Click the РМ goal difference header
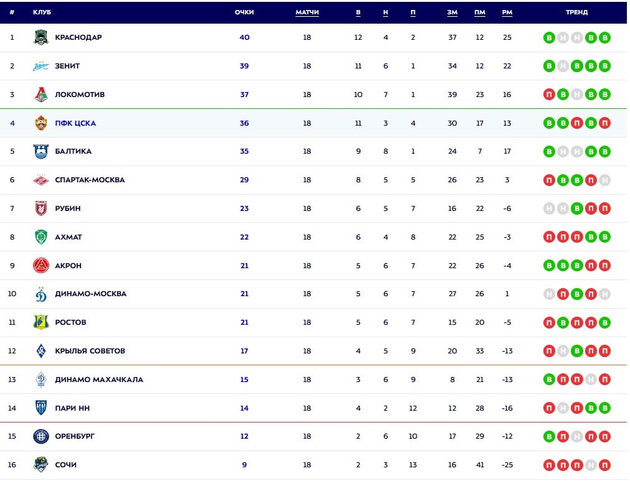 [x=507, y=12]
